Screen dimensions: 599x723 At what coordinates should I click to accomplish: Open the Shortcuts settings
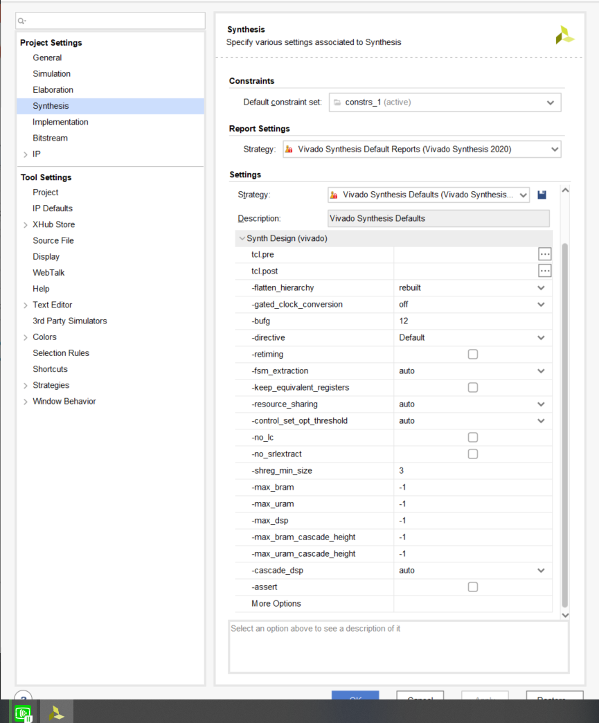coord(51,369)
